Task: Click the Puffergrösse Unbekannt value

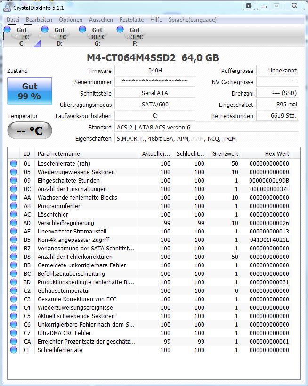Action: pyautogui.click(x=277, y=71)
